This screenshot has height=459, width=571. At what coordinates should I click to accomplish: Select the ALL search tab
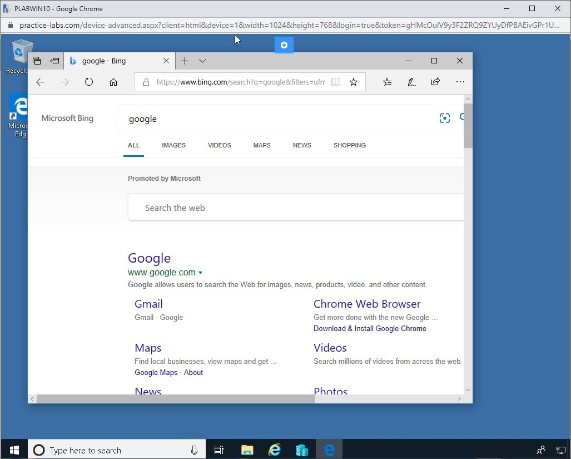(133, 145)
